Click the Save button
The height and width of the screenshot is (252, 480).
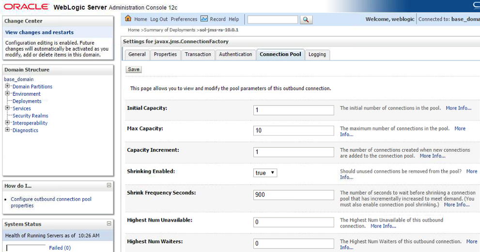tap(134, 70)
